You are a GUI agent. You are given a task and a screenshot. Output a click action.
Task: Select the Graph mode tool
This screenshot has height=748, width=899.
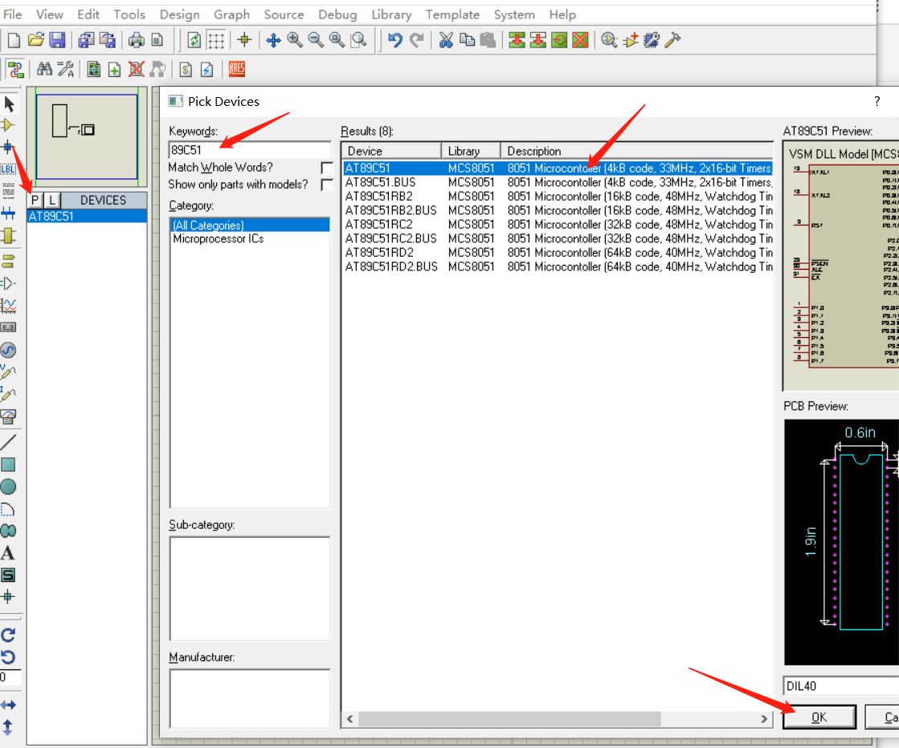click(x=8, y=305)
